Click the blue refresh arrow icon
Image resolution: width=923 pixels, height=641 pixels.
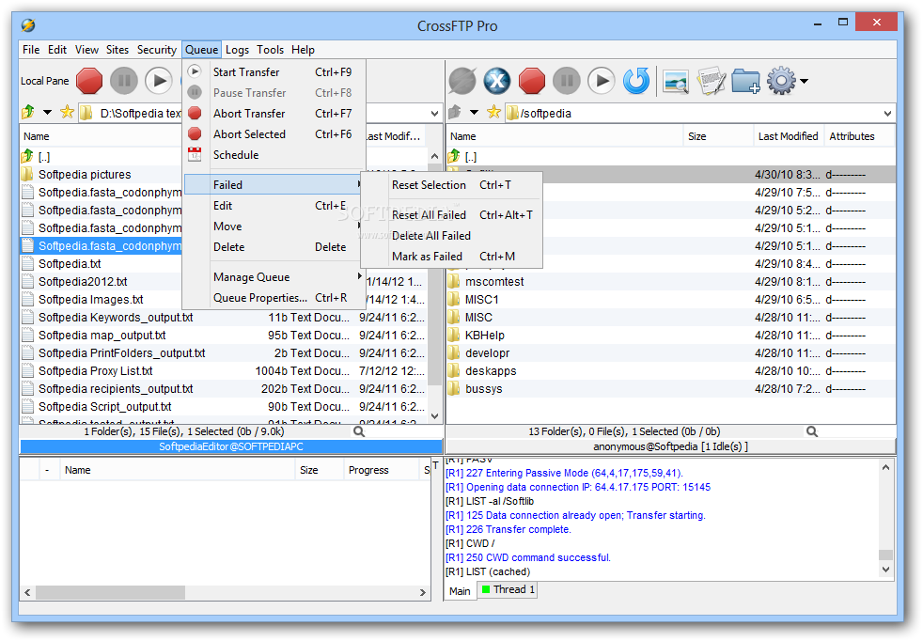[x=636, y=81]
